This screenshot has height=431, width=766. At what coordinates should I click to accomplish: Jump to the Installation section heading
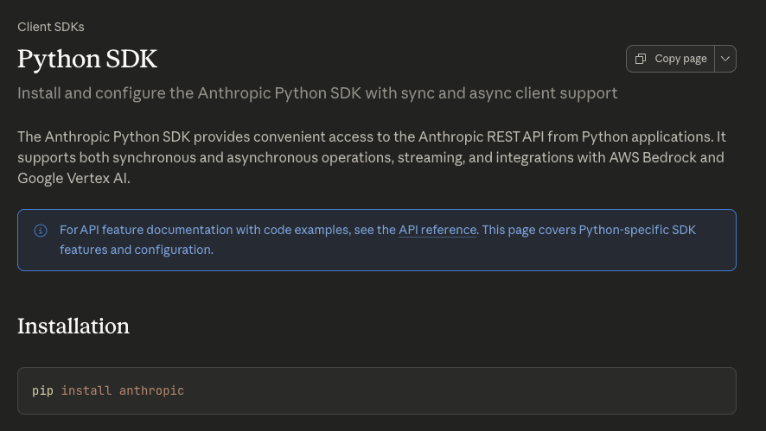pyautogui.click(x=73, y=326)
